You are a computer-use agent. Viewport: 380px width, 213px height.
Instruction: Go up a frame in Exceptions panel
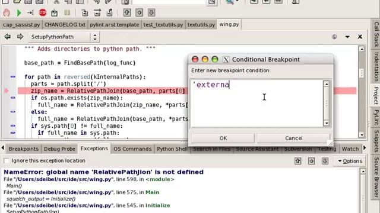pyautogui.click(x=298, y=161)
